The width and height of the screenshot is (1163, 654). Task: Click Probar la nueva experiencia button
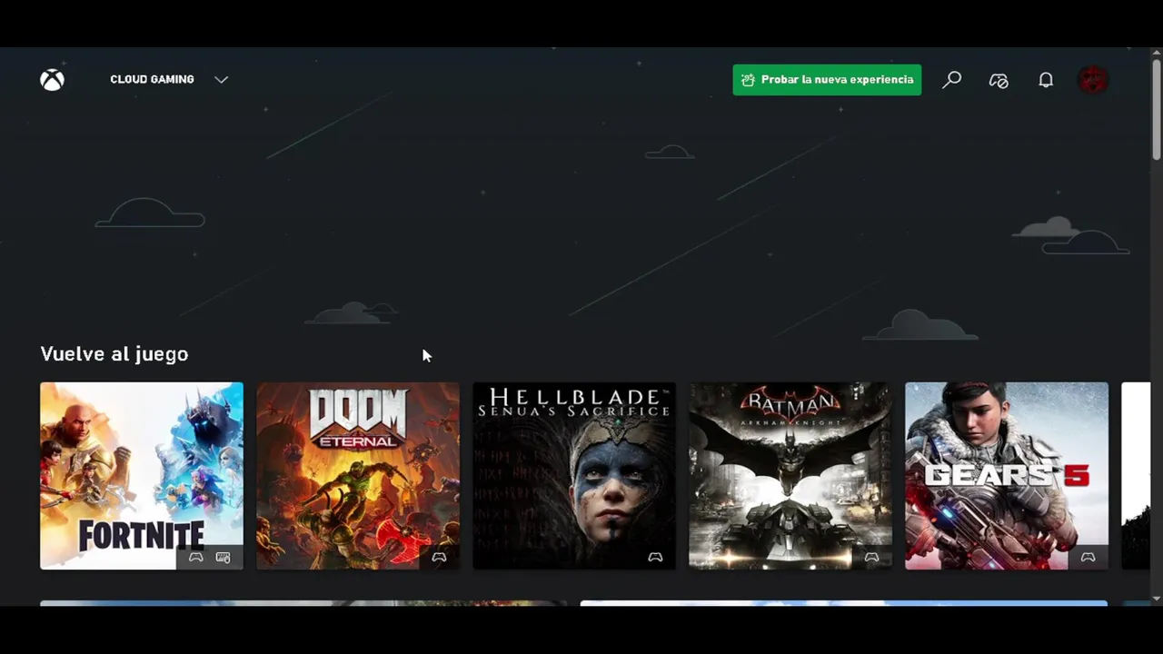(x=827, y=80)
